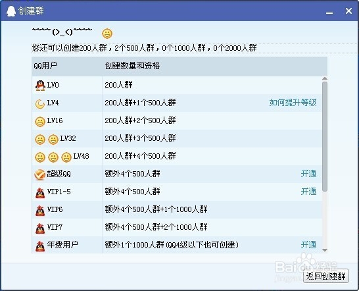Image resolution: width=359 pixels, height=291 pixels.
Task: Click the vertical scrollbar thumb
Action: coord(325,136)
